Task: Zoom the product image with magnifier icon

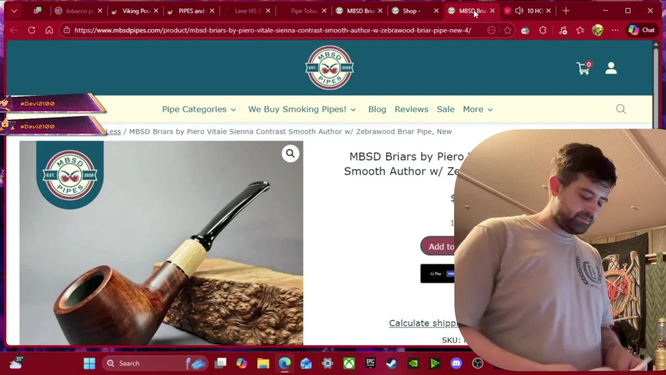Action: coord(290,153)
